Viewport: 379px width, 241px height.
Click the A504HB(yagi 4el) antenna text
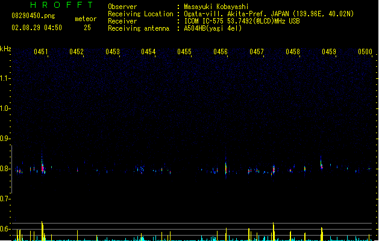click(213, 28)
